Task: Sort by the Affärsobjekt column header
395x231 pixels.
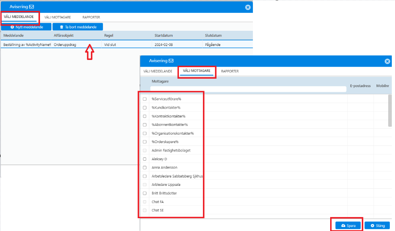Action: 64,36
